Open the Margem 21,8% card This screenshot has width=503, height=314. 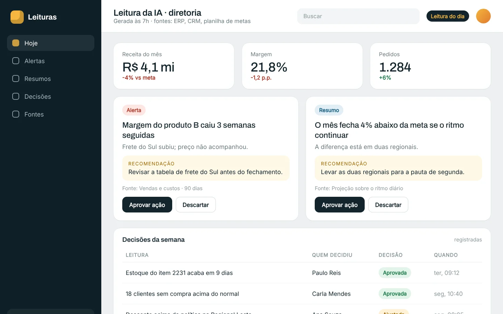pos(302,66)
